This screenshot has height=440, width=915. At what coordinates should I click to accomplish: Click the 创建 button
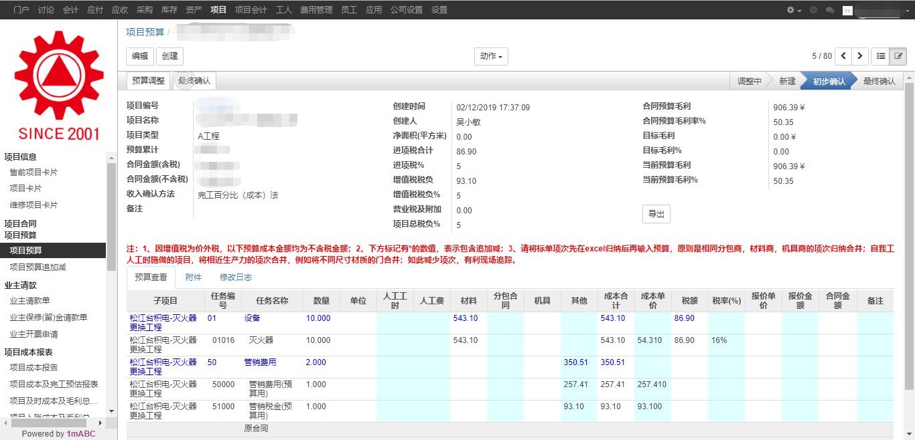coord(170,56)
